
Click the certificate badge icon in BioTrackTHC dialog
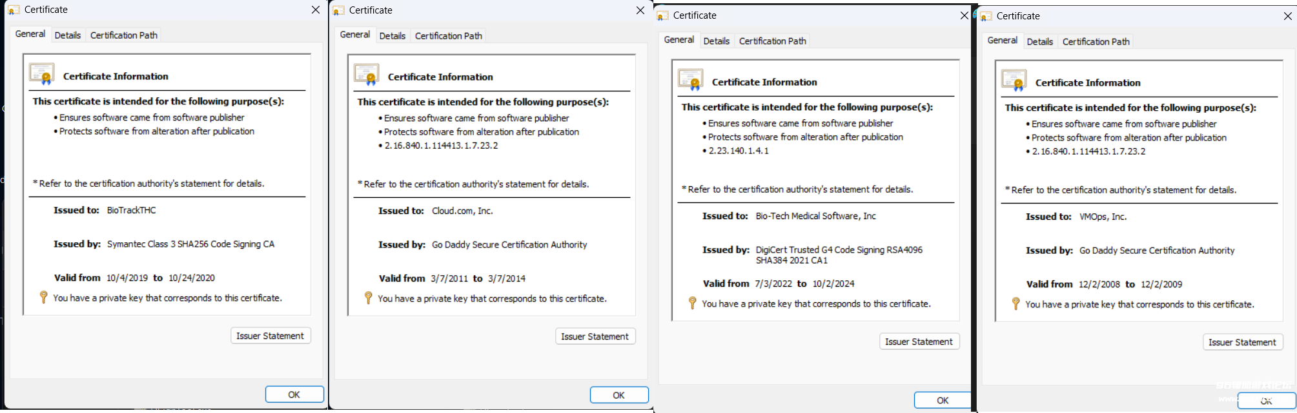(x=42, y=74)
